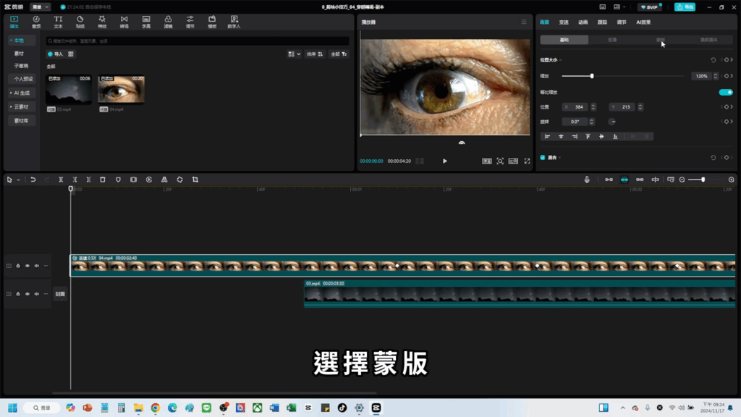Switch to the 动画 animation tab

583,22
